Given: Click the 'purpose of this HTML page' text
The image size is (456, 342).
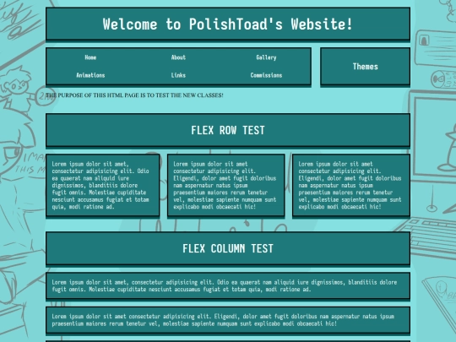Looking at the screenshot, I should coord(134,95).
